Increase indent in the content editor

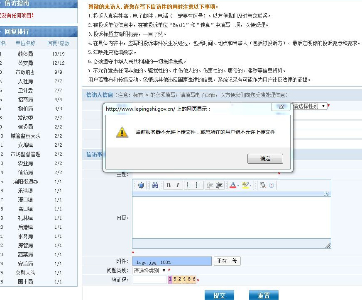point(219,185)
